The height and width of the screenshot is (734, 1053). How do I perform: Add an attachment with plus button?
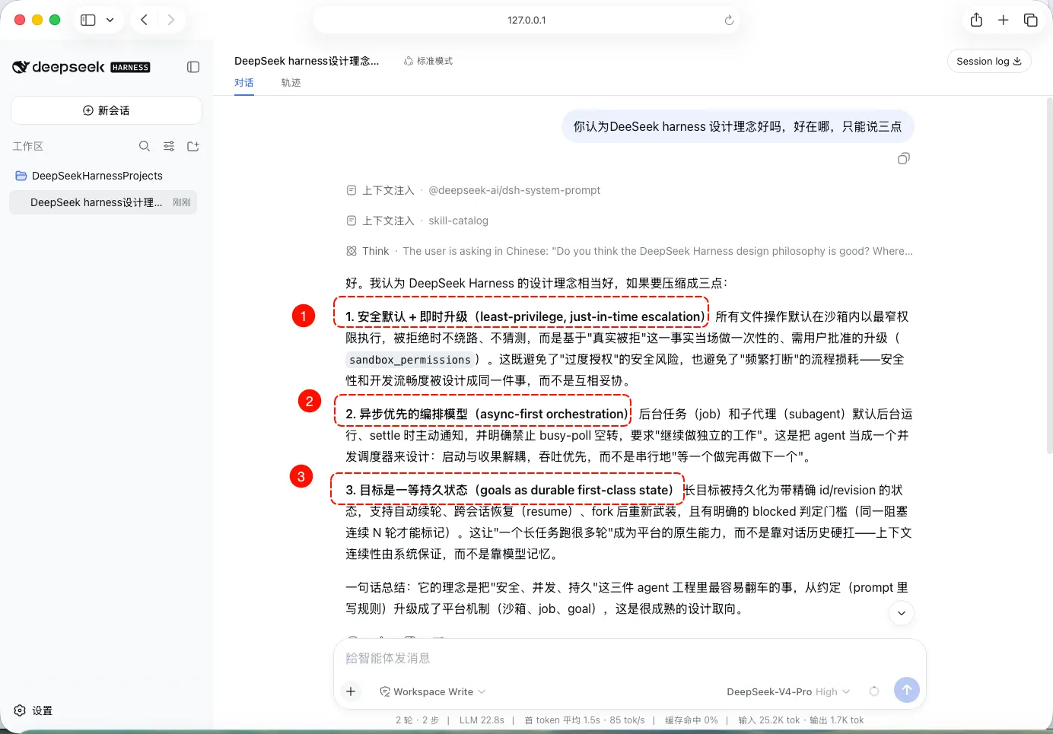(x=351, y=691)
